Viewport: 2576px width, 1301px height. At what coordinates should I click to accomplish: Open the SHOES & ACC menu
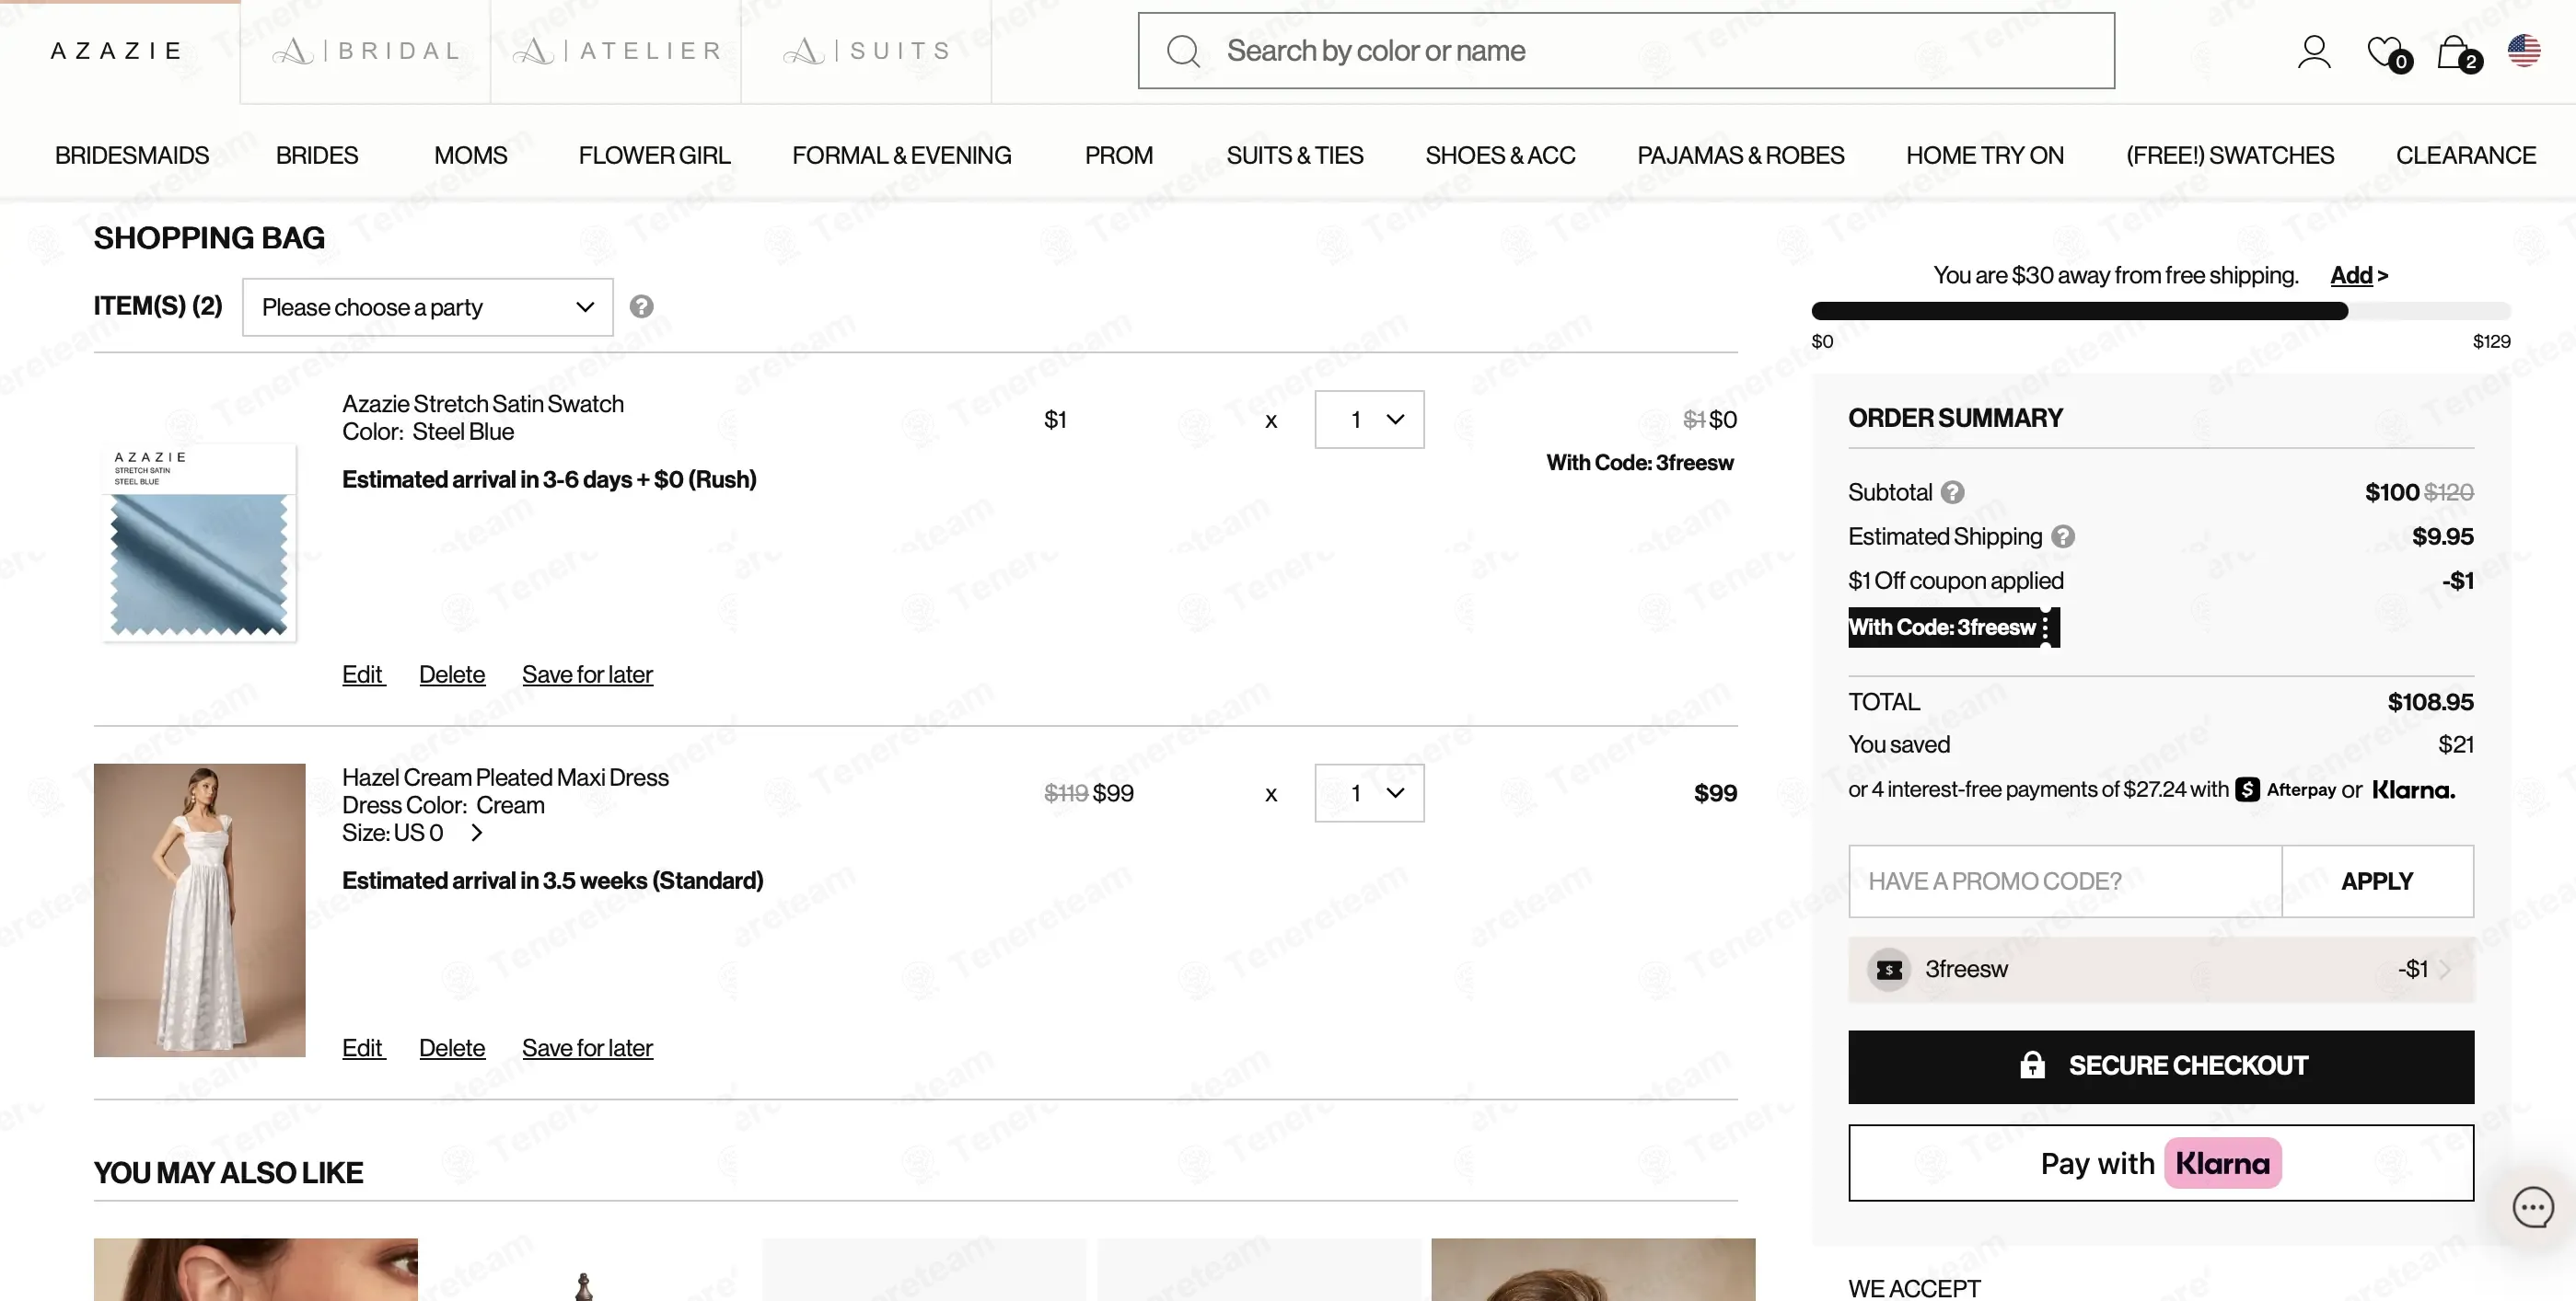pos(1500,155)
